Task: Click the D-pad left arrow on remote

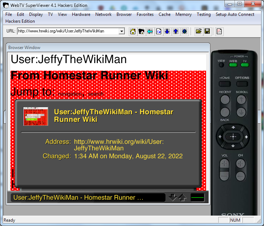Action: (220, 137)
